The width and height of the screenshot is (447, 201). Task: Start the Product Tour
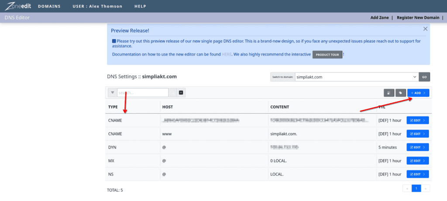327,55
